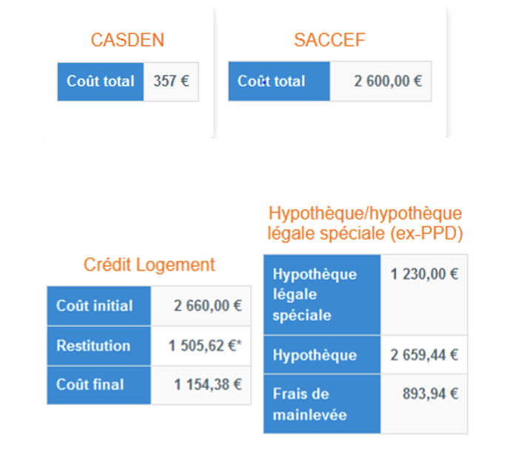
Task: Click the 357 € value cell
Action: click(171, 81)
